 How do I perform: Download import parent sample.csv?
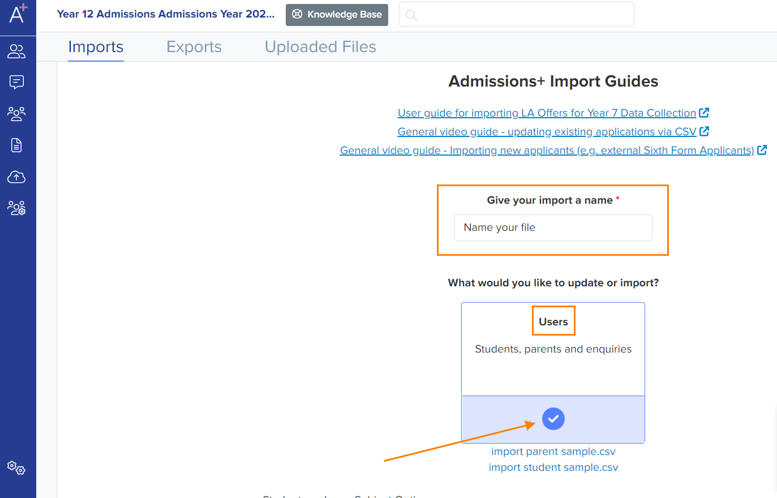tap(553, 452)
